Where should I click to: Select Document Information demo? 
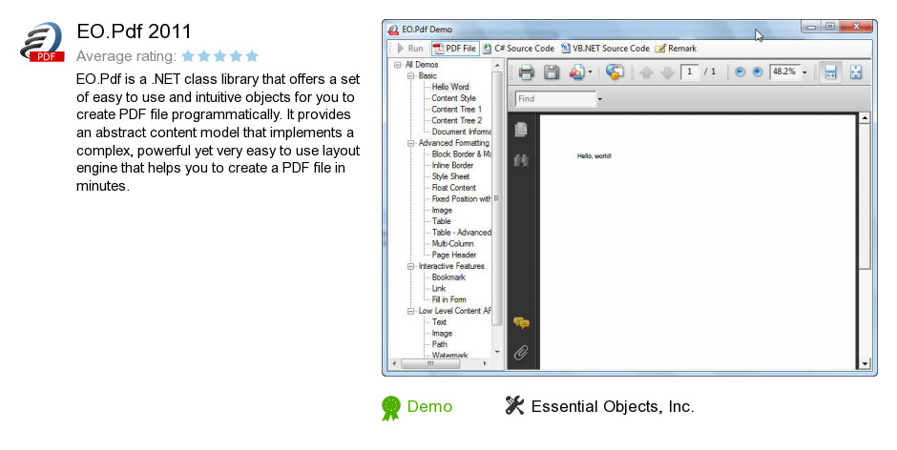pyautogui.click(x=461, y=132)
